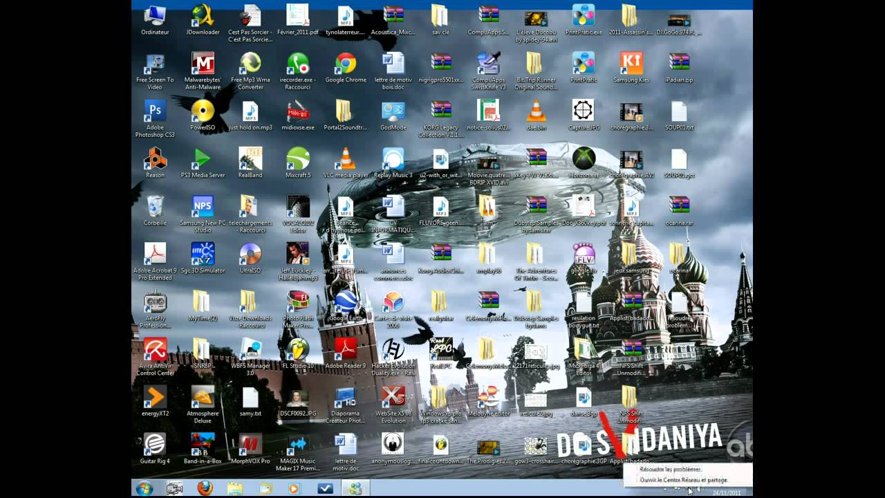This screenshot has width=885, height=498.
Task: Launch MAGIX Music Maker 17 Premium
Action: tap(298, 453)
